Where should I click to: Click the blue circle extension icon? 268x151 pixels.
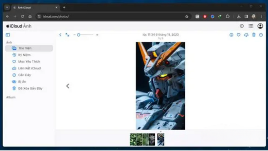point(212,16)
